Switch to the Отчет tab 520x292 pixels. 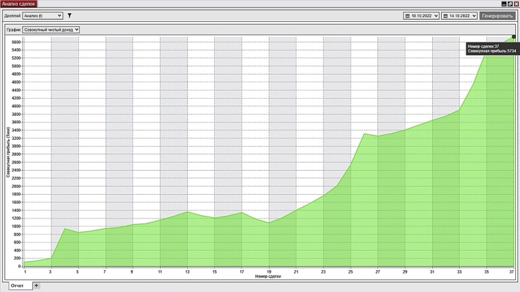16,285
